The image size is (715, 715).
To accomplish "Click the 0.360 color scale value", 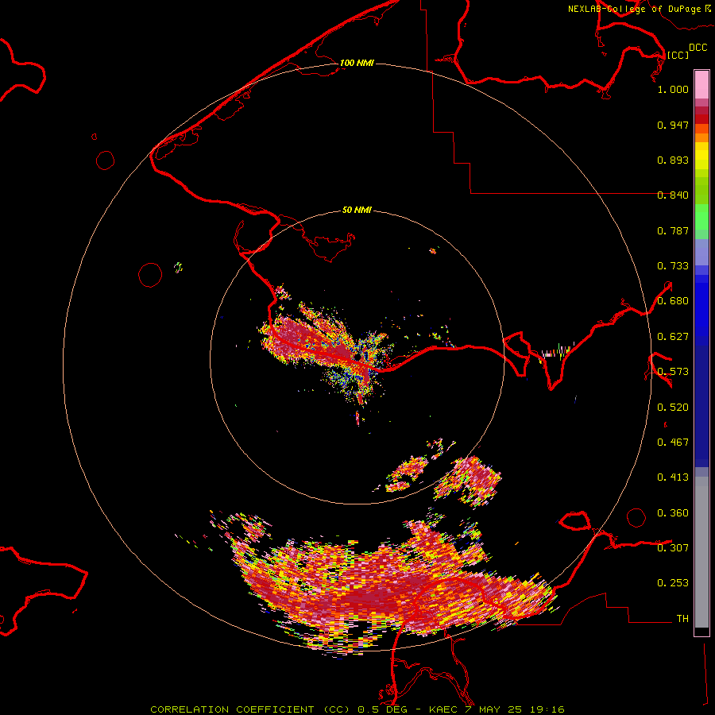I will [x=673, y=513].
